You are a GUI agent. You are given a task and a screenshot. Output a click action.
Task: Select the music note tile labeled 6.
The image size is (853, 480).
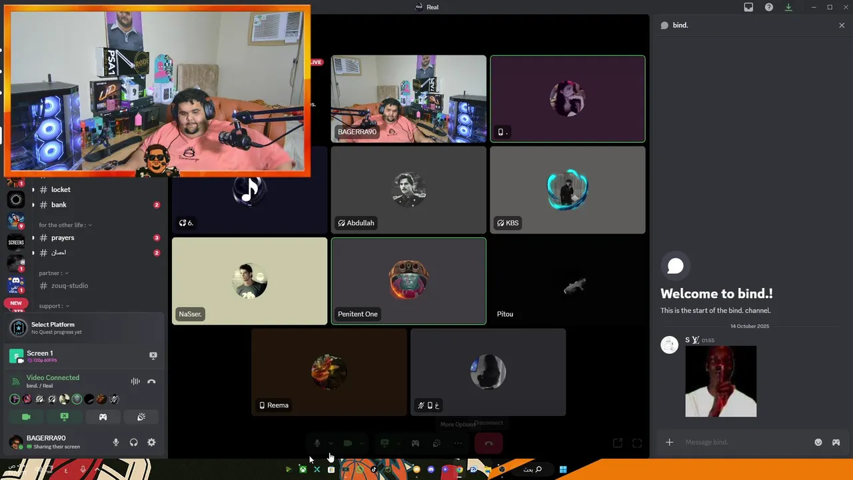pyautogui.click(x=250, y=190)
